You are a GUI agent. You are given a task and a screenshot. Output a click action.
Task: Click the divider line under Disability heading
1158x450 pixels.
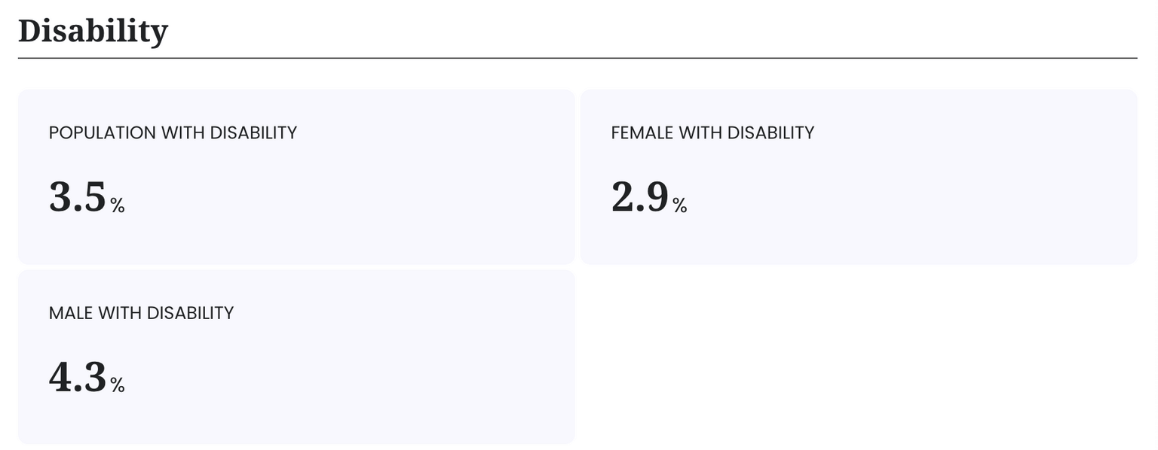coord(577,58)
